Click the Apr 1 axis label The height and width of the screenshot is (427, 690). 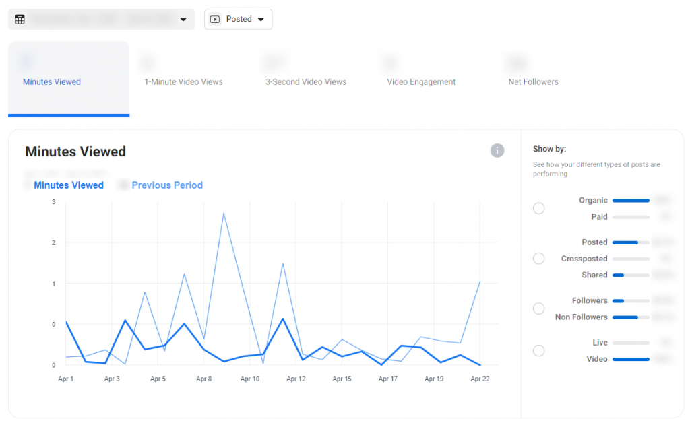66,379
